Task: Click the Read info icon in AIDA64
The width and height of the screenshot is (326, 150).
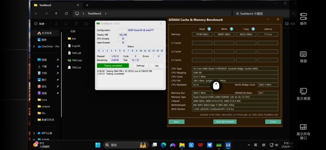Action: 210,29
